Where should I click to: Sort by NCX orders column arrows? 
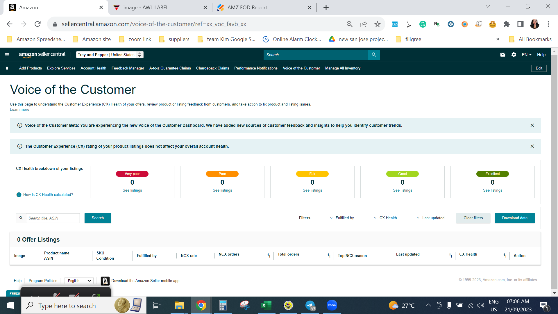pos(269,256)
